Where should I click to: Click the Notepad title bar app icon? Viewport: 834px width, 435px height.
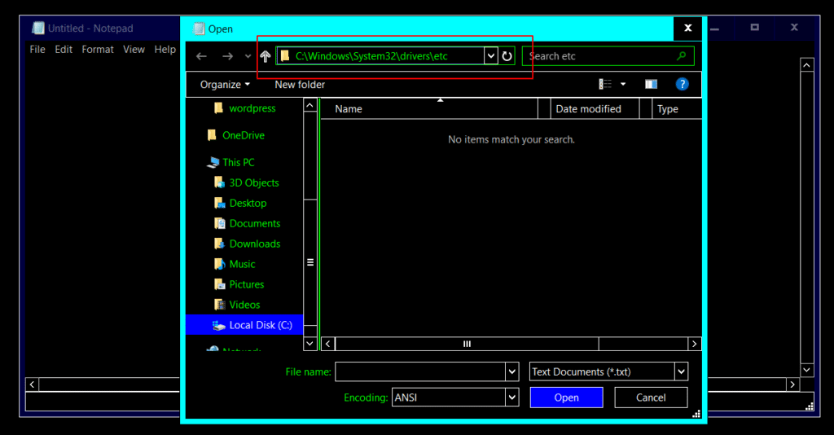(38, 29)
